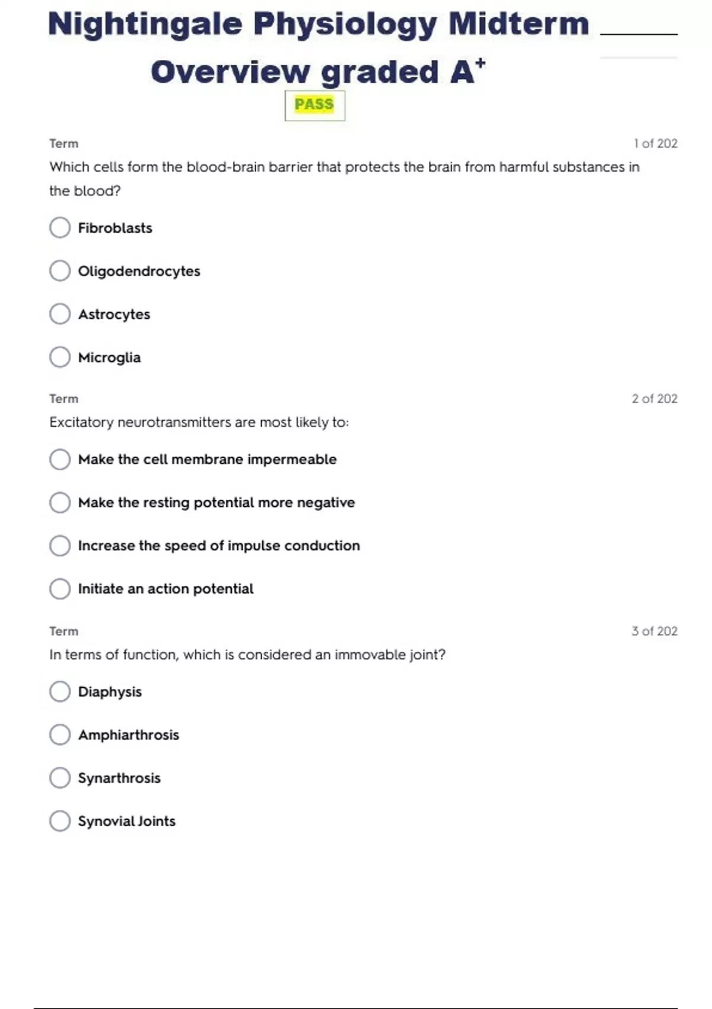Click the excitatory neurotransmitters question text

(x=199, y=423)
